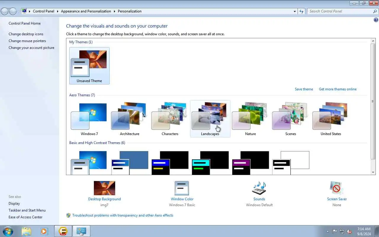
Task: Click the address bar refresh button
Action: click(x=301, y=11)
